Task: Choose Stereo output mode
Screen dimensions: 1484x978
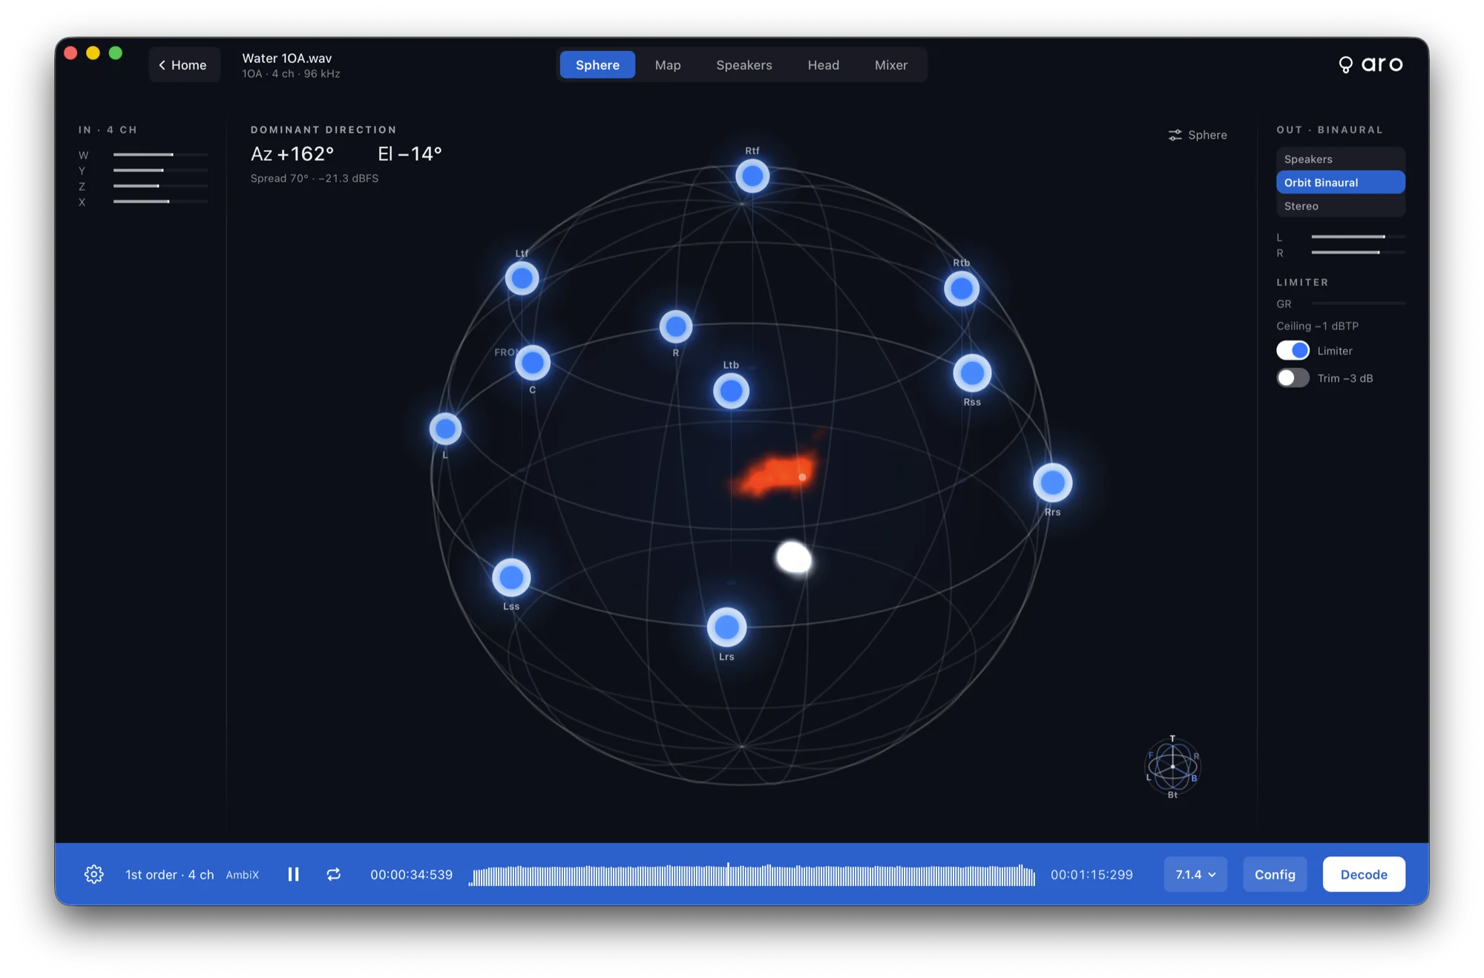Action: [1340, 206]
